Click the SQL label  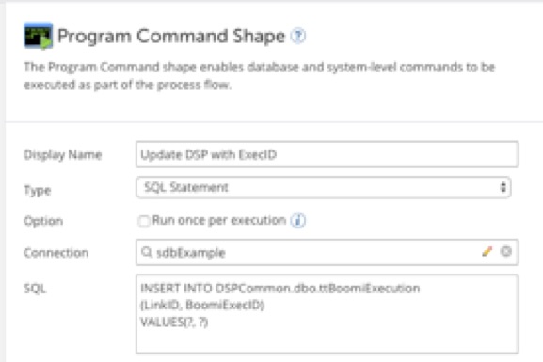[x=35, y=289]
